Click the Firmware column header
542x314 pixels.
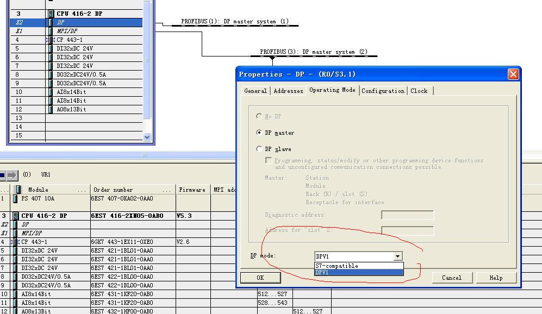192,190
